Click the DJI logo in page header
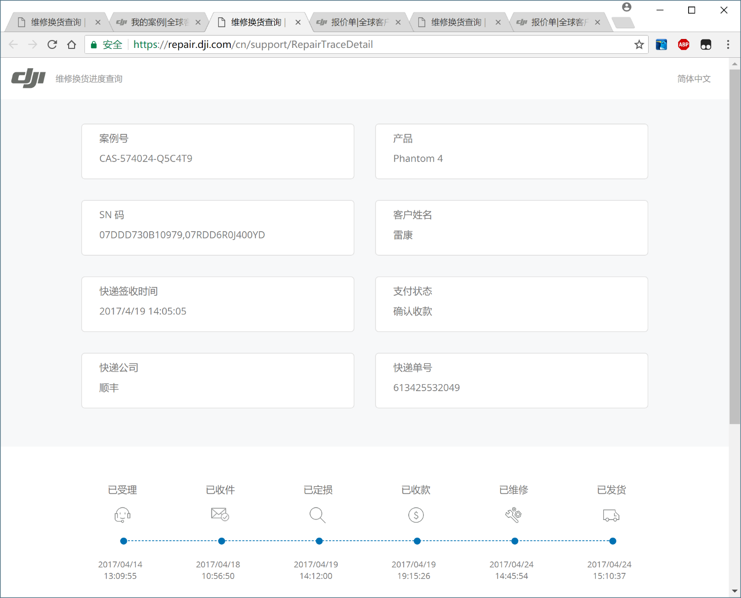This screenshot has width=741, height=598. (28, 79)
